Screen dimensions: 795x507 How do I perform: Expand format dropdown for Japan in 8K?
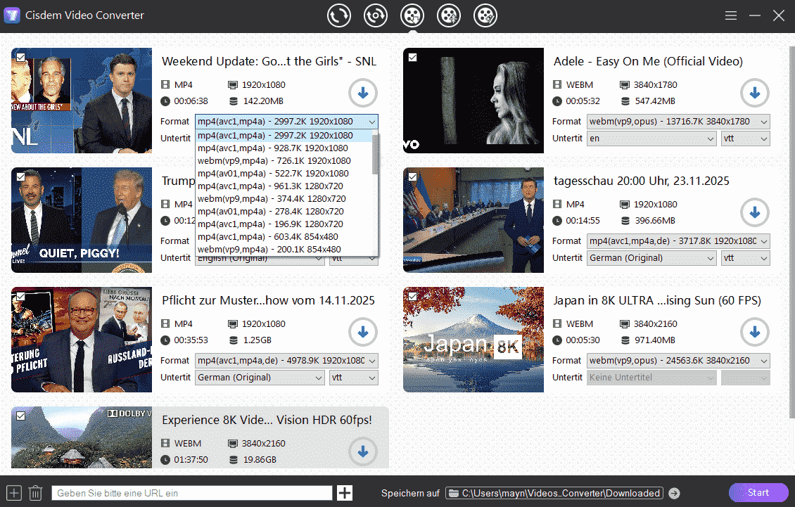pyautogui.click(x=678, y=361)
